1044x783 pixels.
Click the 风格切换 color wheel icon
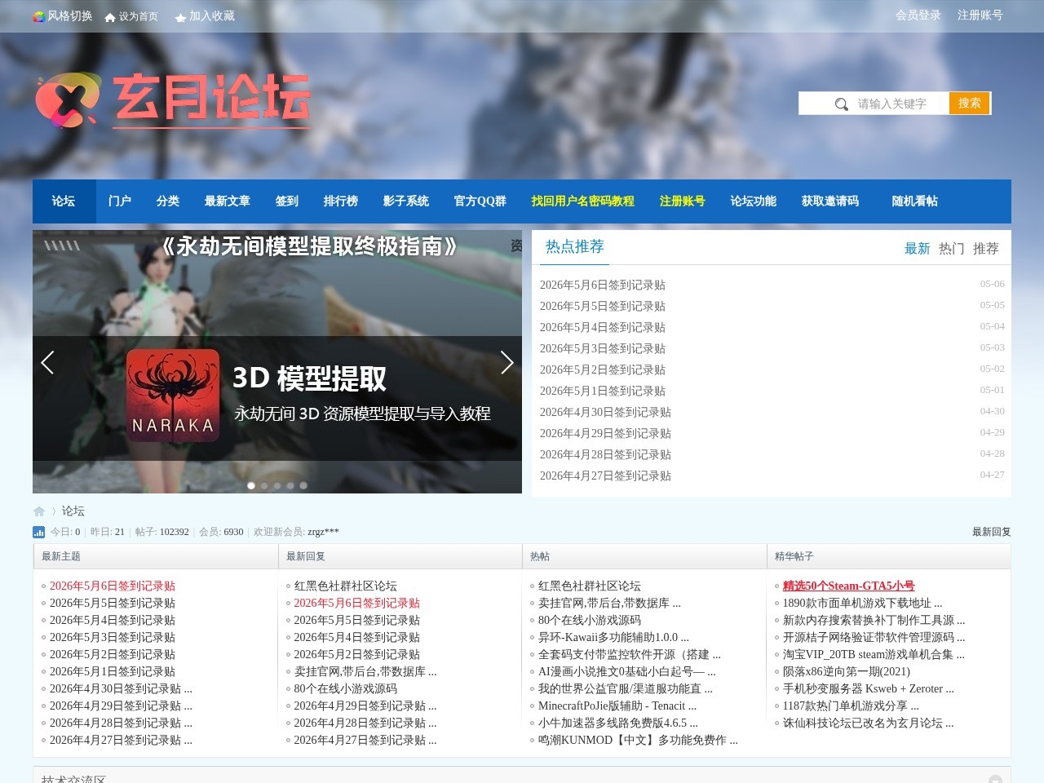click(x=38, y=16)
